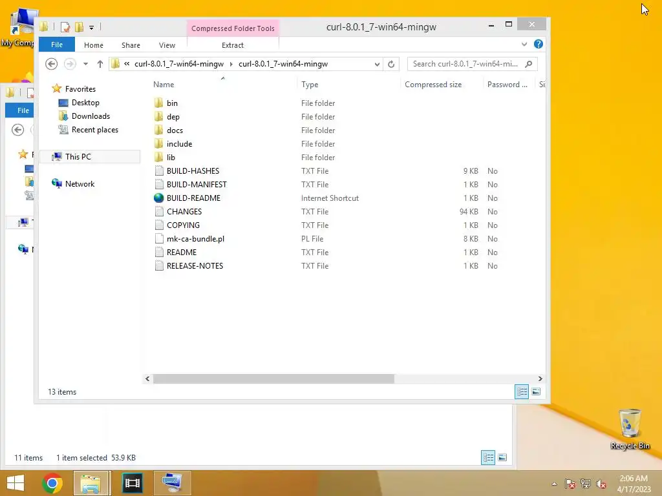Open the Customize Quick Access Toolbar dropdown
Viewport: 662px width, 496px height.
[91, 28]
